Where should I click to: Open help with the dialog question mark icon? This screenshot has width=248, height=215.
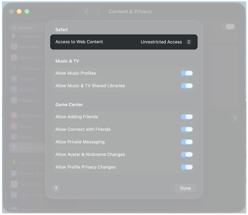(56, 188)
